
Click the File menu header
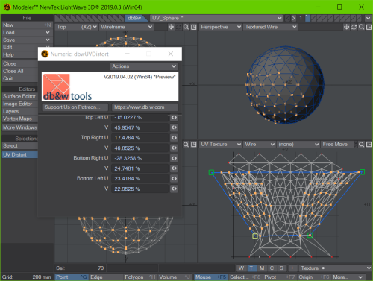click(x=27, y=18)
